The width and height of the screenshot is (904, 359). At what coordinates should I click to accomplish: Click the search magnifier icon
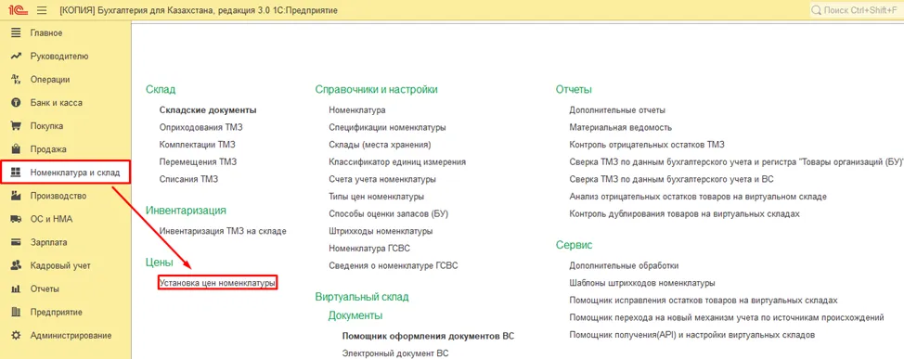(x=817, y=10)
